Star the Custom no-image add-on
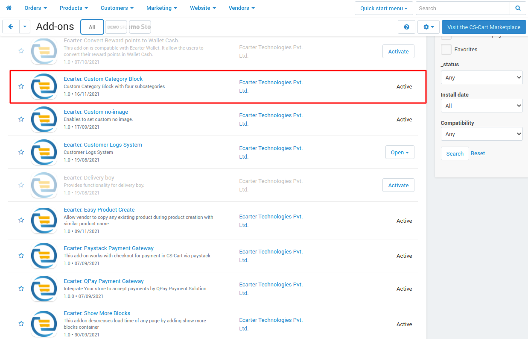The width and height of the screenshot is (528, 339). pos(21,119)
